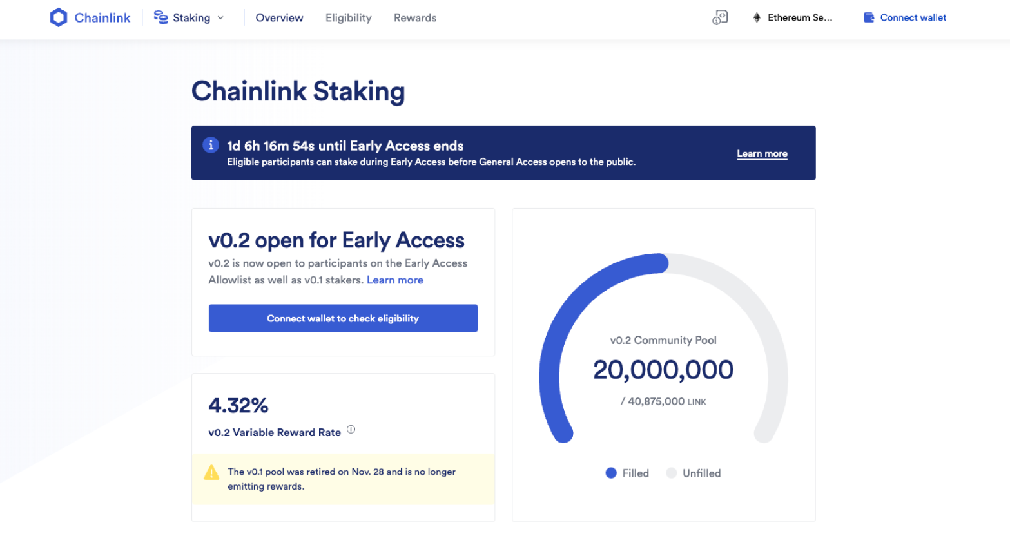
Task: Click the info circle next to Variable Reward Rate
Action: [351, 429]
